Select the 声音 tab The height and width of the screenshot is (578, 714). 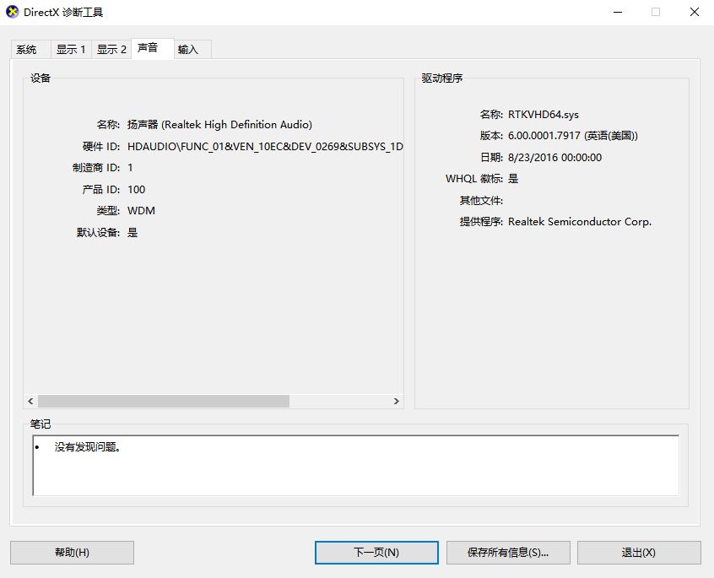tap(153, 48)
